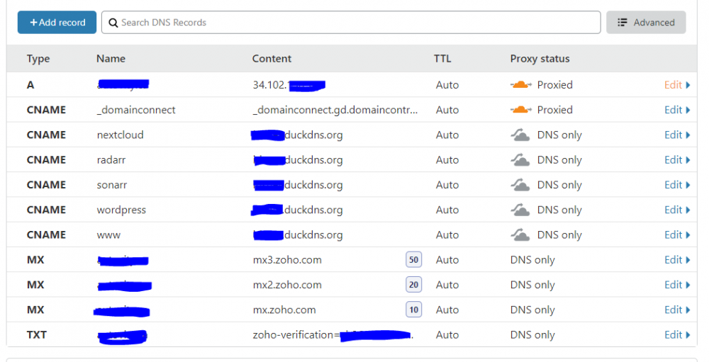Select the sonarr name cell

112,185
